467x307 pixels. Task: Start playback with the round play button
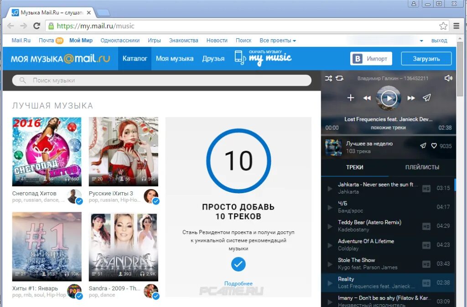pyautogui.click(x=389, y=98)
